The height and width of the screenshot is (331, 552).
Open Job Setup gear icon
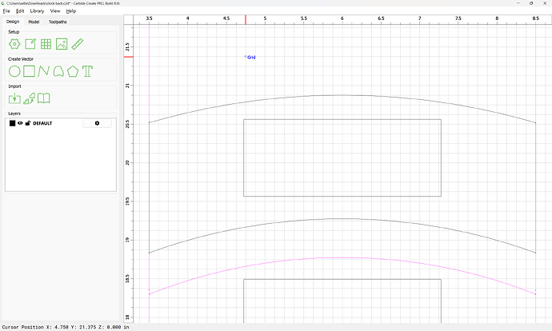coord(14,44)
